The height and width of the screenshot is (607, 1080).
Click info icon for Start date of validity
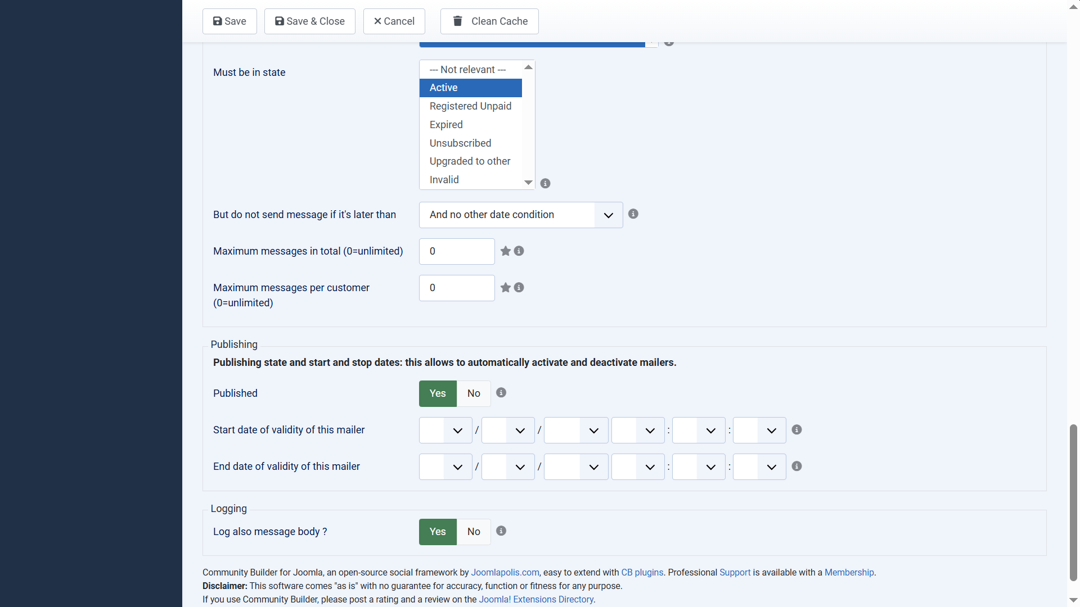(x=796, y=430)
